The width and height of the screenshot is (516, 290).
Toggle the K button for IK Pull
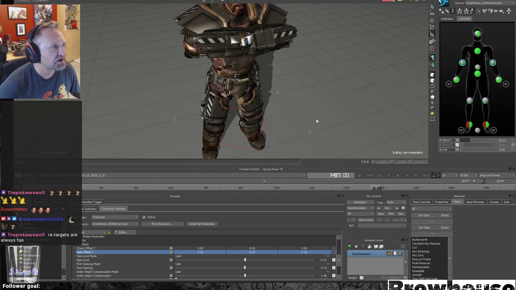pyautogui.click(x=457, y=149)
